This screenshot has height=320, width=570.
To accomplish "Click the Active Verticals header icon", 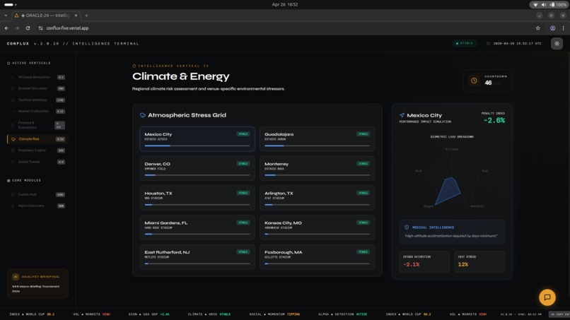I will (8, 63).
